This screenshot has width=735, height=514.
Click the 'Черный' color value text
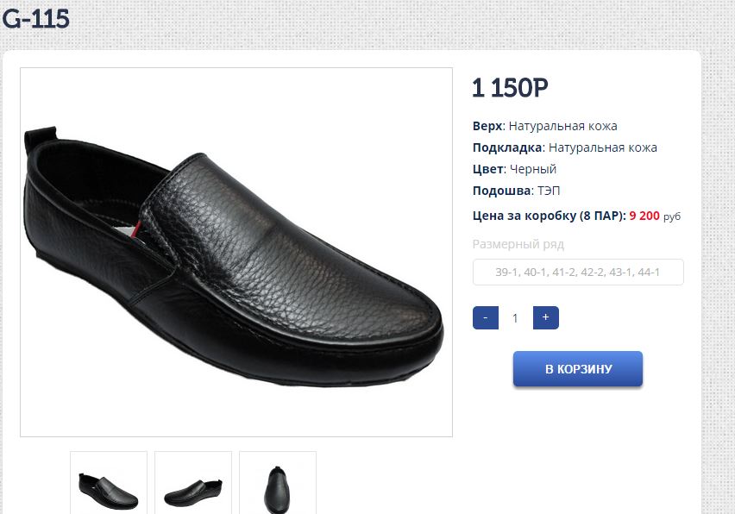point(533,169)
